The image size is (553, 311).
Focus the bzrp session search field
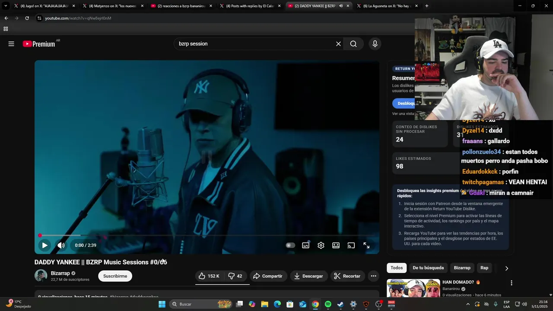tap(255, 44)
